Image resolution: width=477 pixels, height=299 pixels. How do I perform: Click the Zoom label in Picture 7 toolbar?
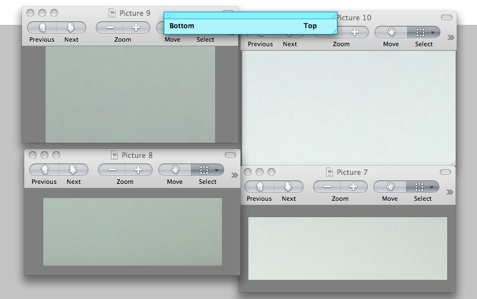(x=340, y=199)
